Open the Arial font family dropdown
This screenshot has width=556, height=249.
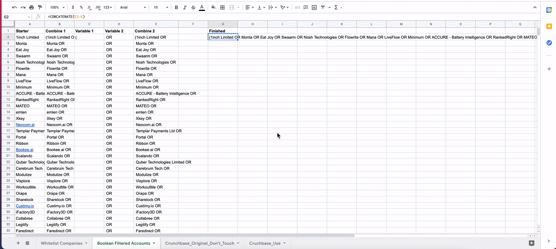[x=133, y=7]
